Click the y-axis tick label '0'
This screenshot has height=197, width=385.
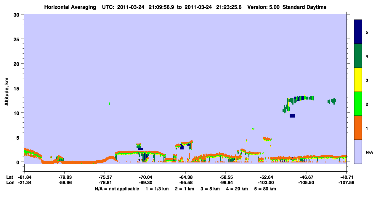pos(18,162)
